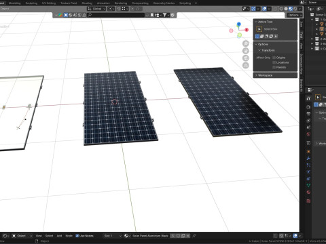326x244 pixels.
Task: Open the Tool sidebar tab
Action: pos(302,35)
